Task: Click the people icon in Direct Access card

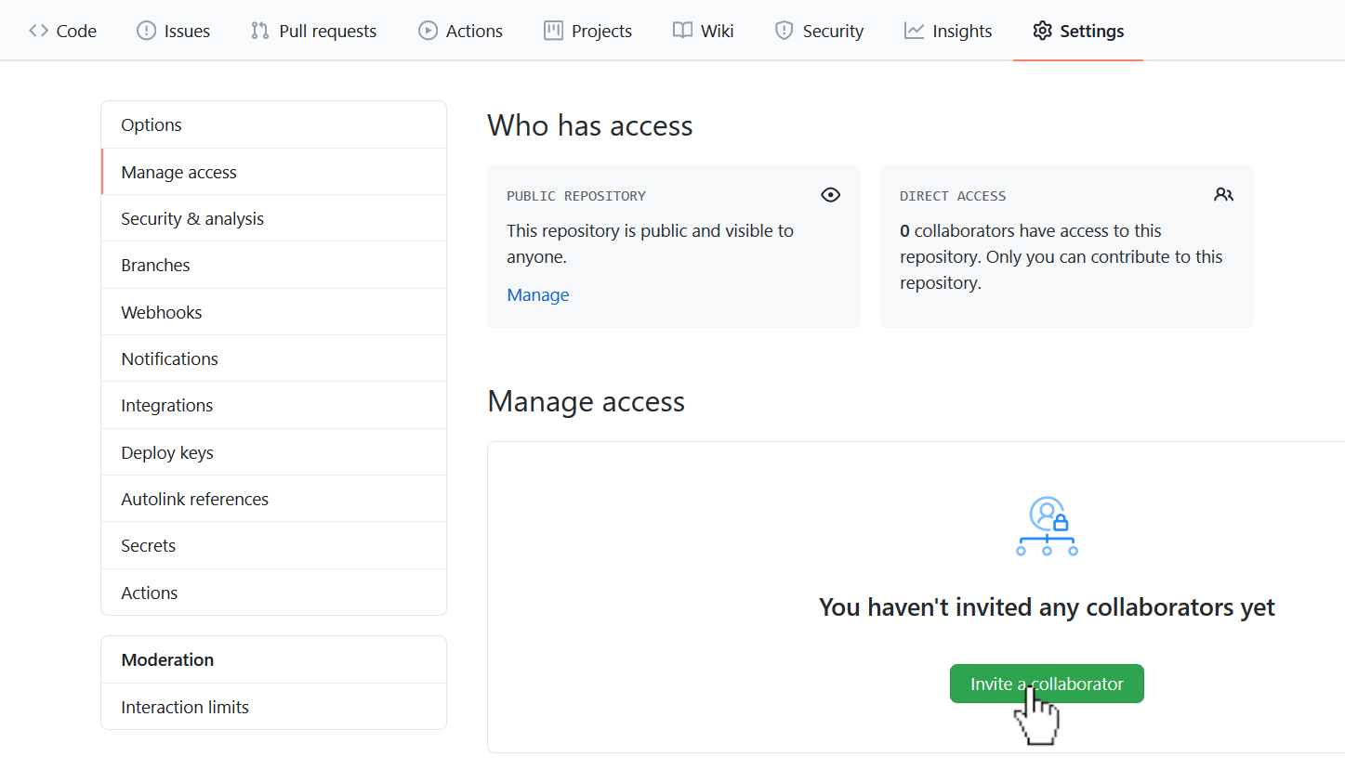Action: click(1223, 195)
